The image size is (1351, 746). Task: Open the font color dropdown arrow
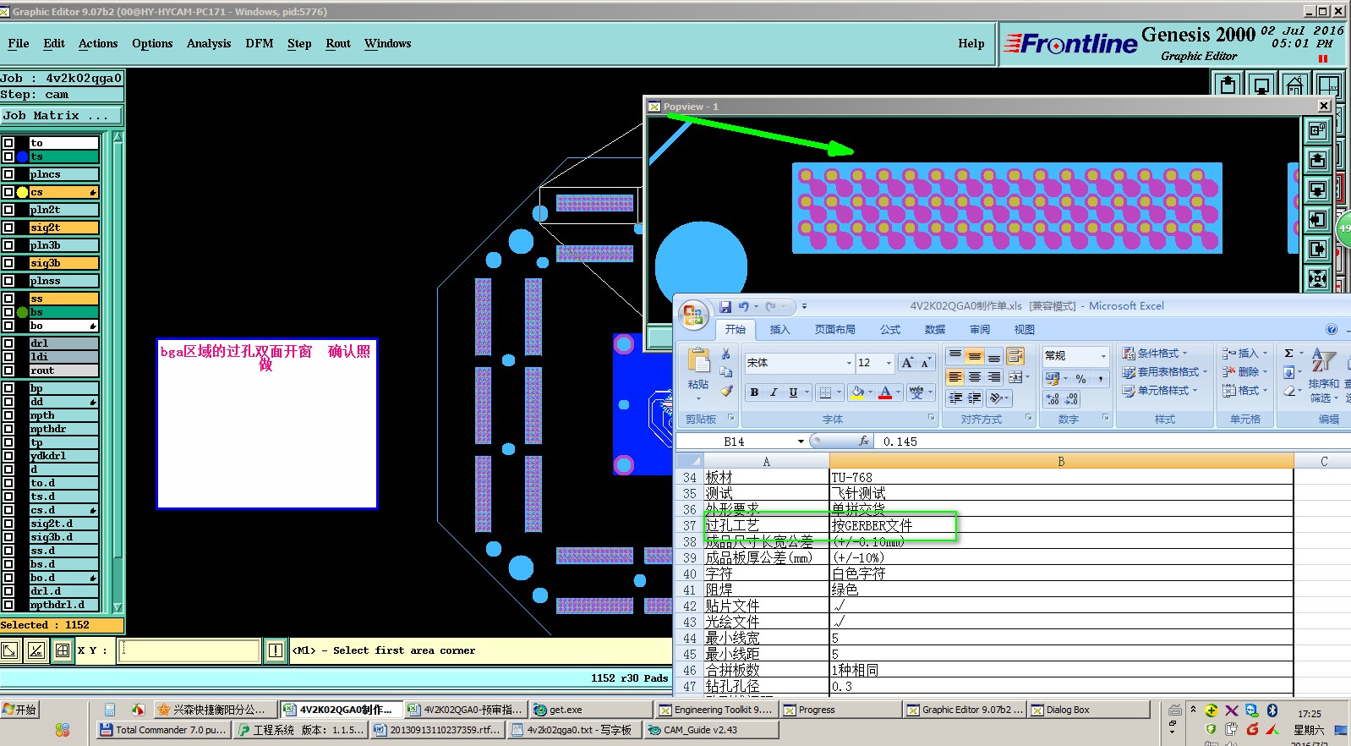click(x=897, y=392)
